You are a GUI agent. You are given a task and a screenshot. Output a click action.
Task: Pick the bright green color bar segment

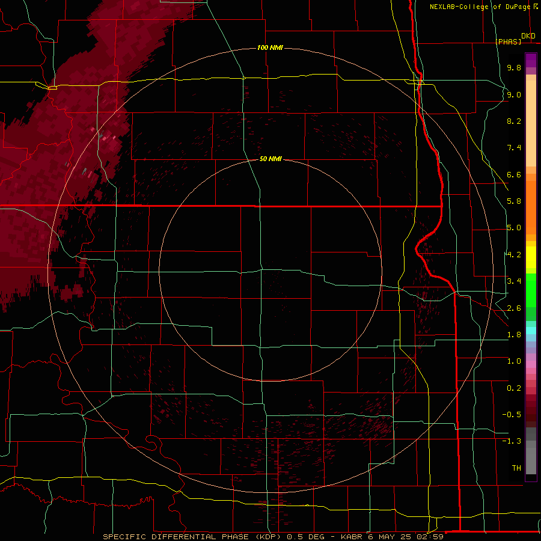pyautogui.click(x=531, y=290)
